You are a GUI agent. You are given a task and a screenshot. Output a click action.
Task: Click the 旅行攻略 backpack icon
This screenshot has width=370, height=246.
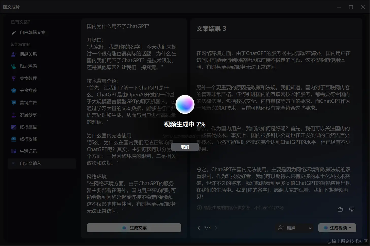(x=13, y=139)
